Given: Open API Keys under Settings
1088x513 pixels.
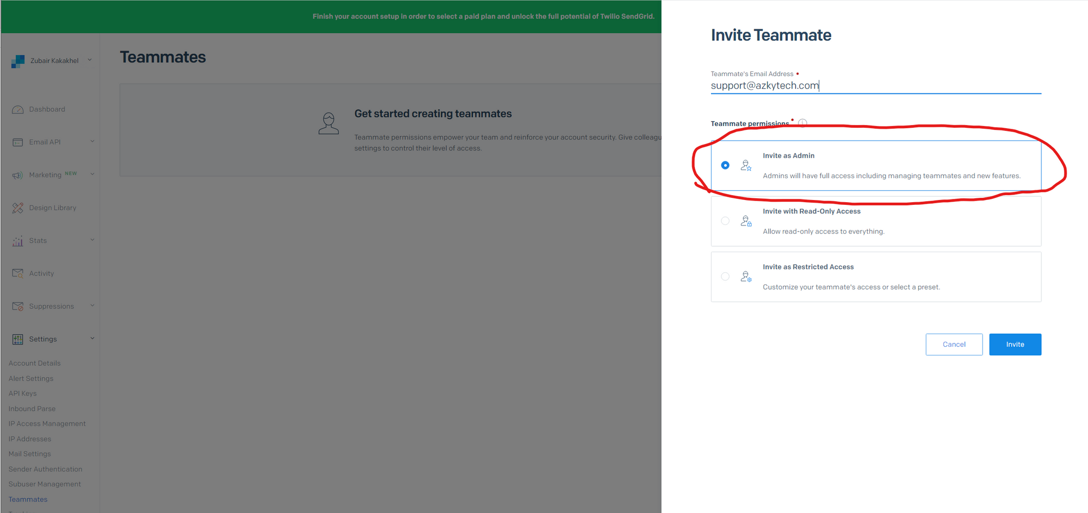Looking at the screenshot, I should pos(22,393).
